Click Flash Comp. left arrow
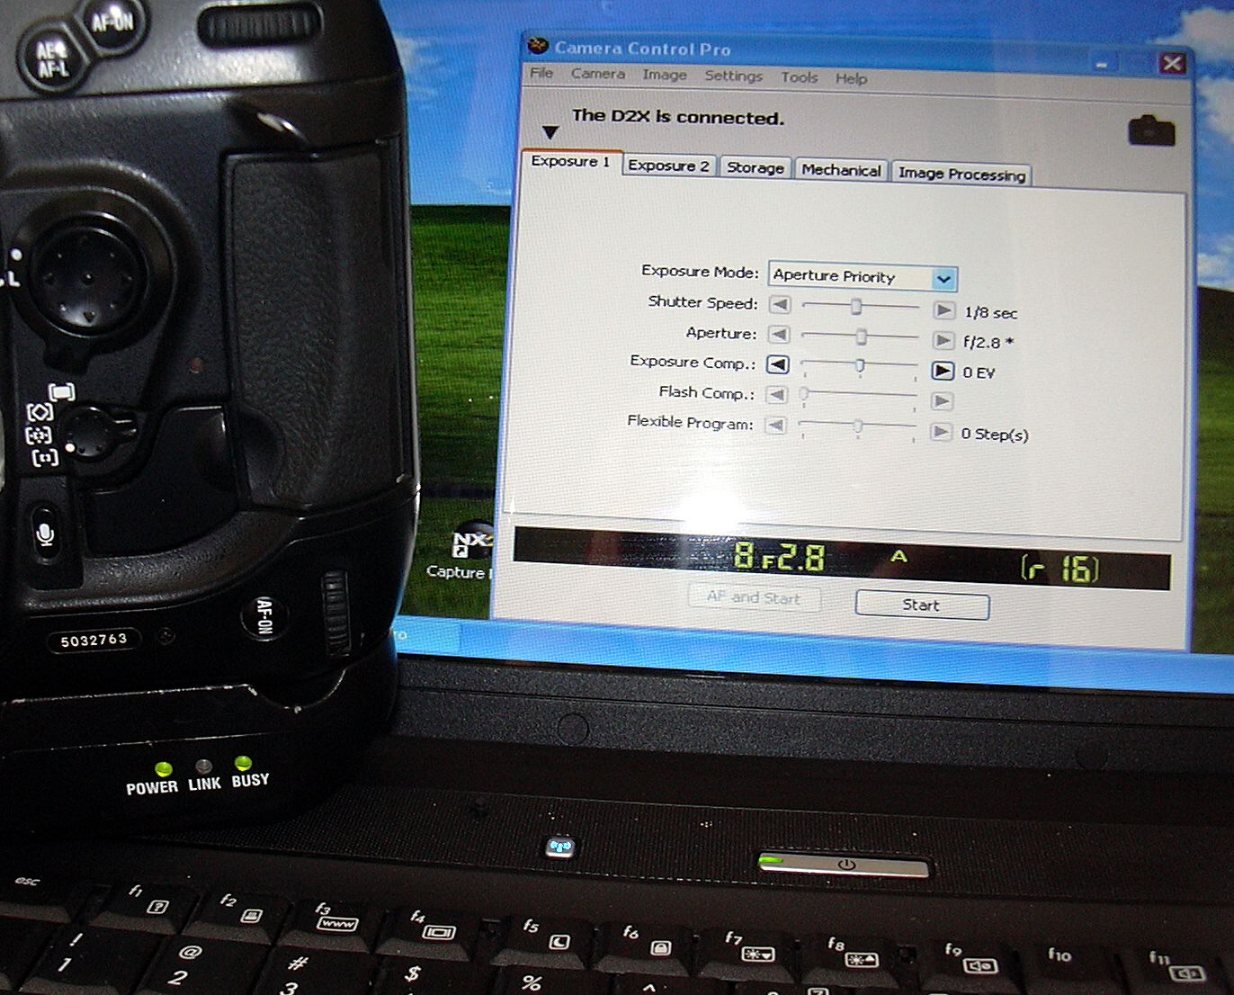The height and width of the screenshot is (995, 1234). (777, 394)
